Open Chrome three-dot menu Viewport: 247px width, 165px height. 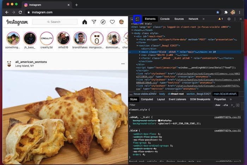click(240, 12)
